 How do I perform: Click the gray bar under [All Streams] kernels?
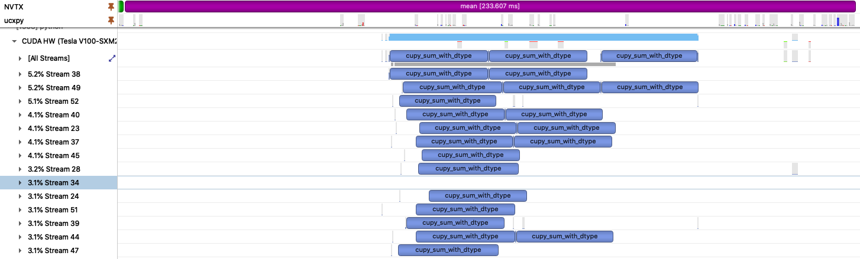(x=505, y=64)
